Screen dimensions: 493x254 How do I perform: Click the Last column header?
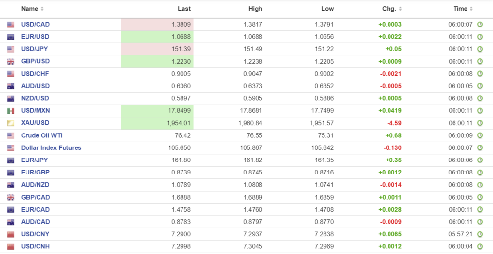pos(184,9)
